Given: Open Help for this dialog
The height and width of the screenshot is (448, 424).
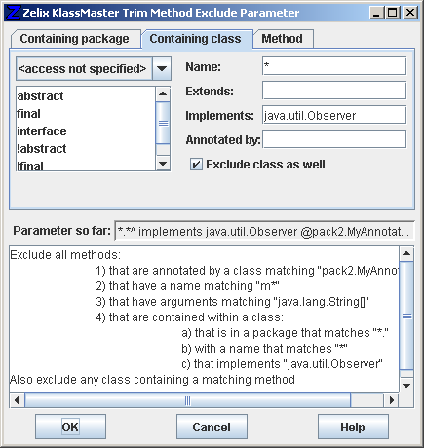Looking at the screenshot, I should [353, 427].
